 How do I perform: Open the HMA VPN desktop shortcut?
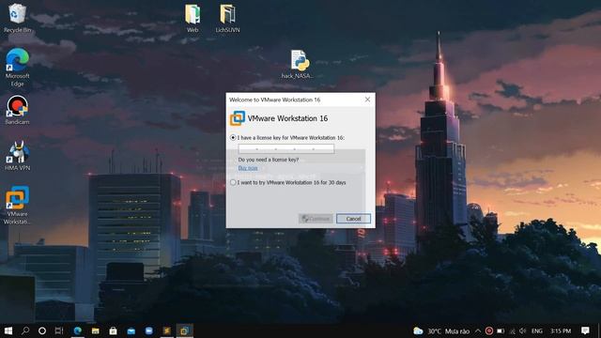17,156
